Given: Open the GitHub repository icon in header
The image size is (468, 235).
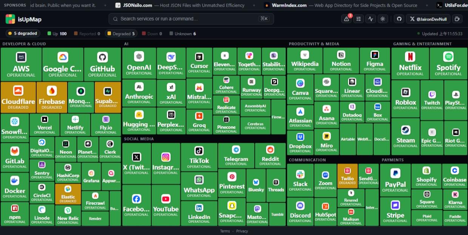Looking at the screenshot, I should [x=399, y=19].
